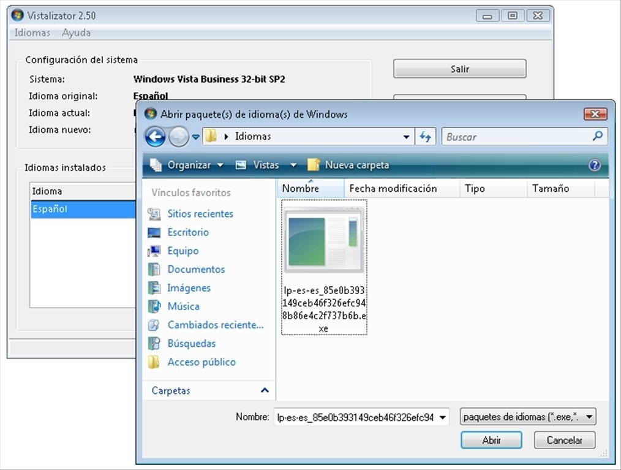Sort by Tipo column header
The image size is (621, 470).
tap(494, 188)
